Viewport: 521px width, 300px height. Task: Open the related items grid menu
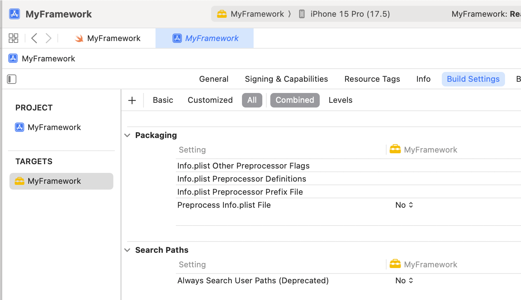point(13,38)
